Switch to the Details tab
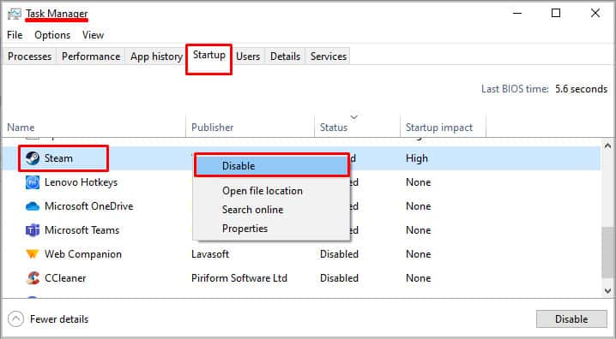616x339 pixels. coord(285,56)
